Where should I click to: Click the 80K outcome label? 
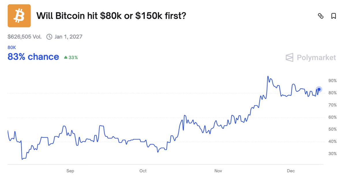[12, 47]
